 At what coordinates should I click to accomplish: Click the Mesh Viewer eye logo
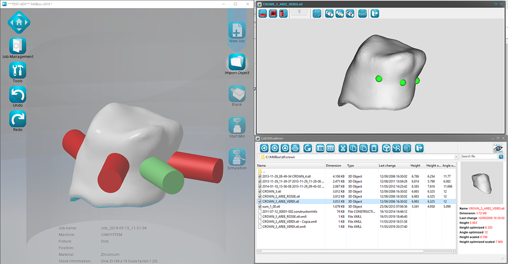[497, 148]
